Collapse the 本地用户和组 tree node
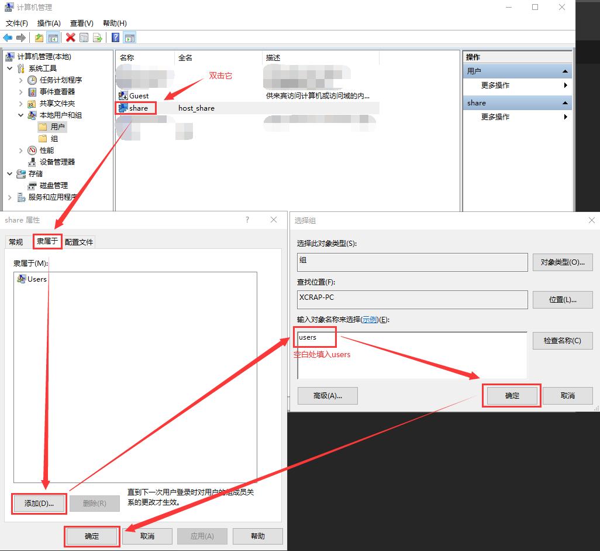Image resolution: width=600 pixels, height=551 pixels. [x=21, y=115]
